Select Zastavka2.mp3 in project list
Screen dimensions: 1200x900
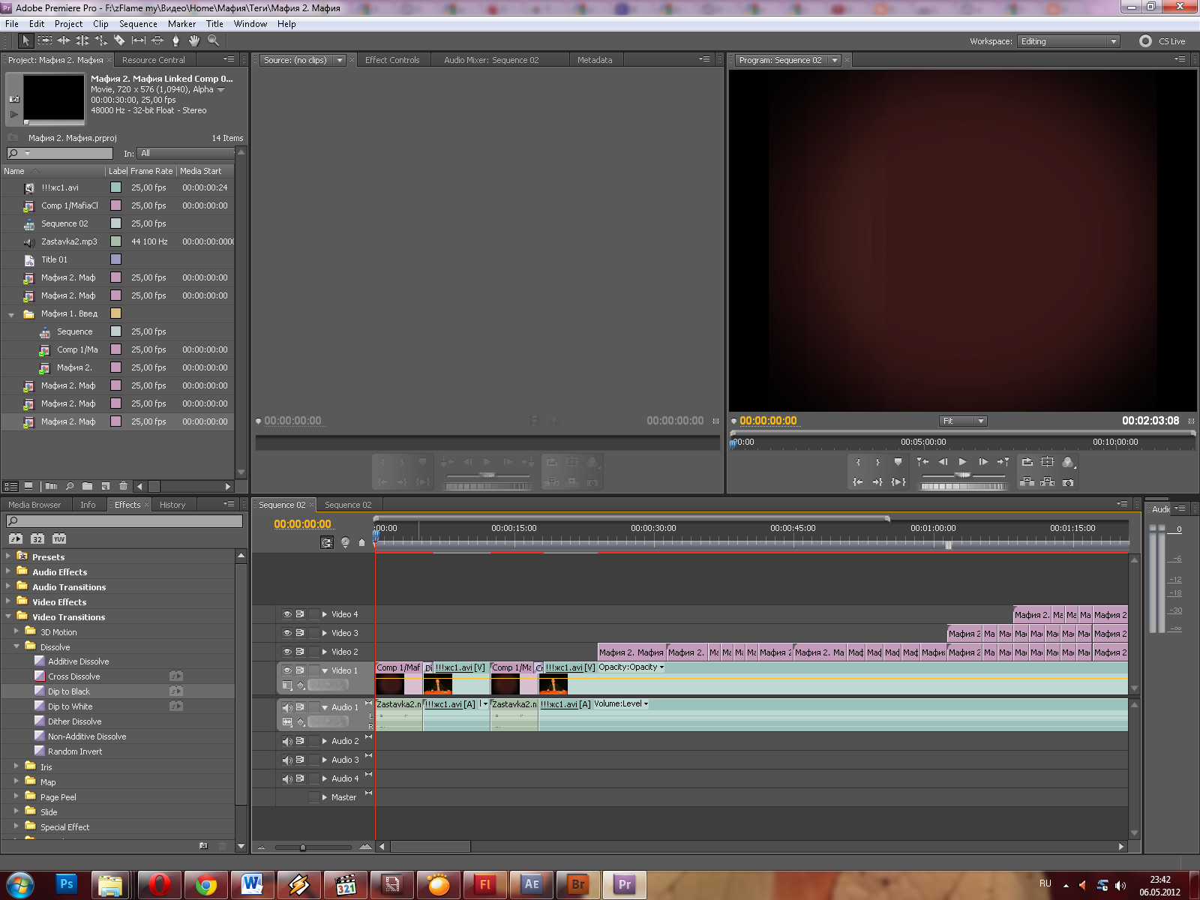point(69,241)
